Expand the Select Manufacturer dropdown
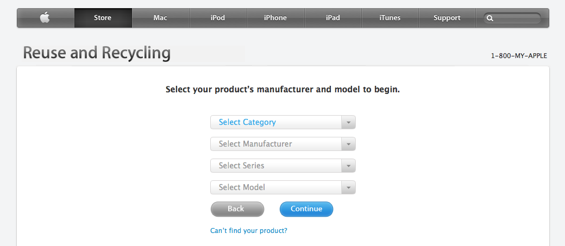The height and width of the screenshot is (246, 565). click(x=283, y=144)
